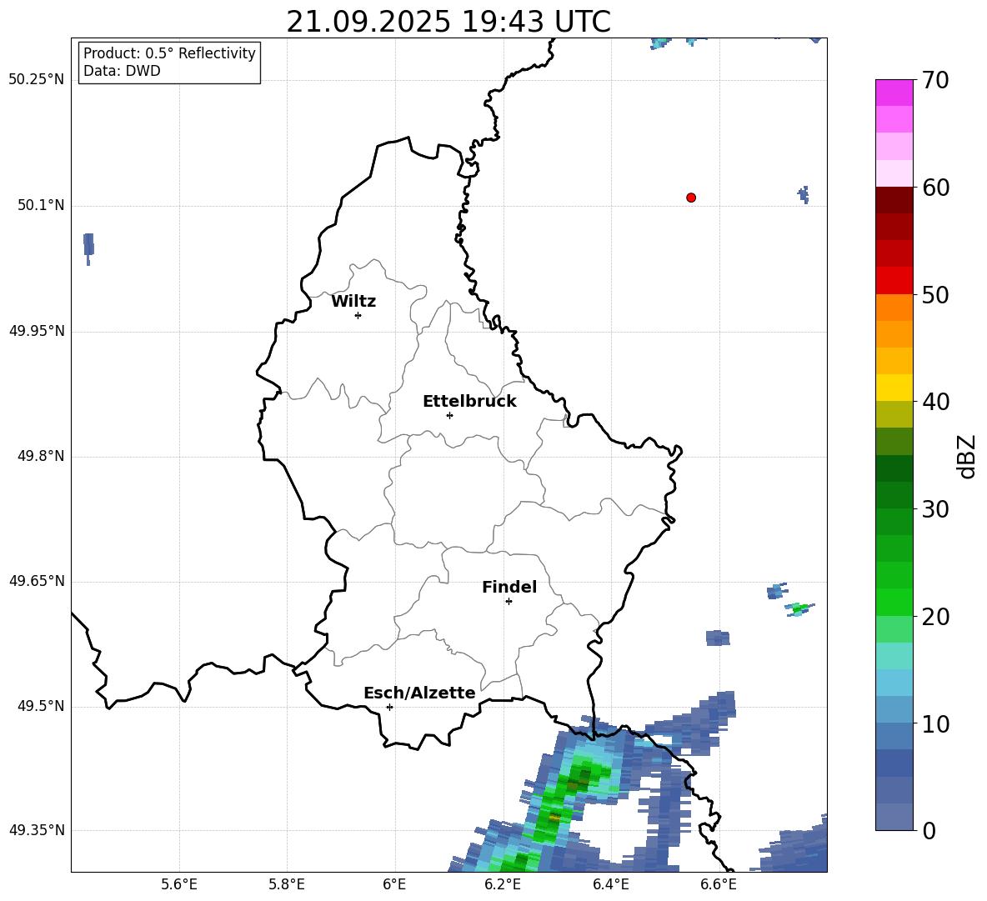Click the red dot marker on the map
This screenshot has width=987, height=901.
691,198
